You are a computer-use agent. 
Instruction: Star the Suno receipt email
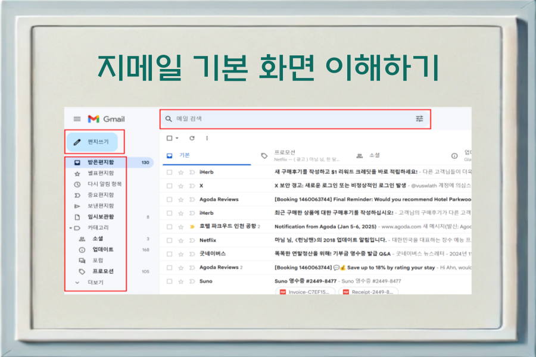pyautogui.click(x=181, y=281)
